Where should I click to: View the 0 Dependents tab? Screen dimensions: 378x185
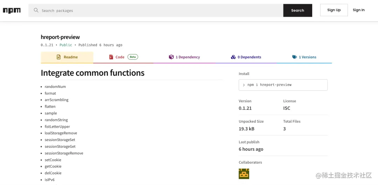(x=249, y=57)
